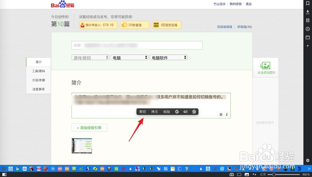The image size is (312, 177).
Task: Open the 电脑软件 dropdown
Action: coord(168,58)
